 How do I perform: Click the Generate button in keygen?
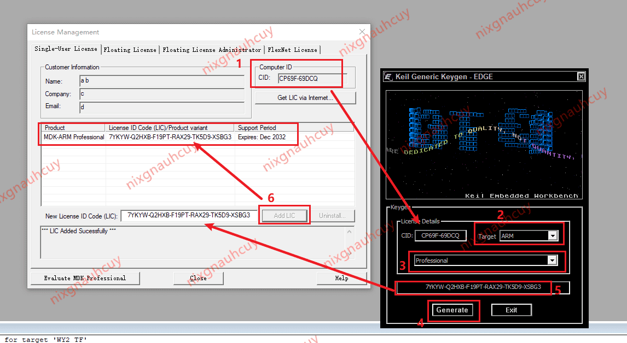[x=452, y=310]
